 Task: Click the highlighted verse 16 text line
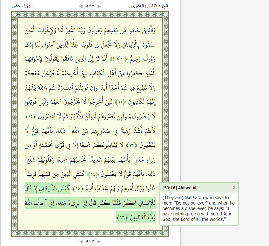click(90, 204)
